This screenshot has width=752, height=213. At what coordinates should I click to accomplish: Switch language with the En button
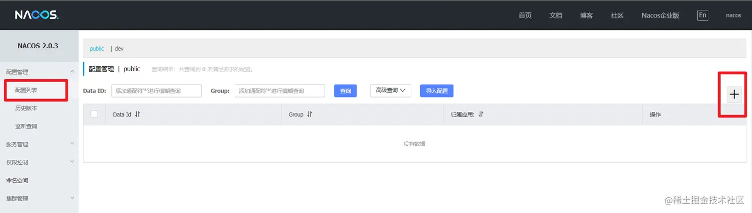(x=702, y=15)
